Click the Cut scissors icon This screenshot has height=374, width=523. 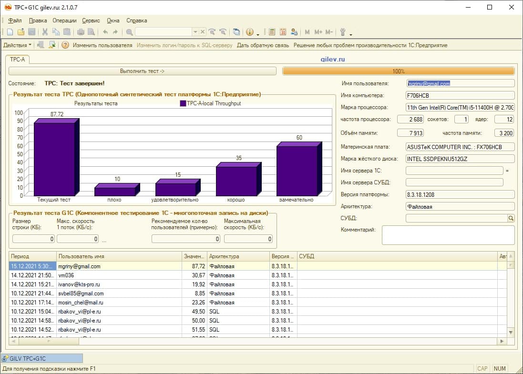pos(45,32)
